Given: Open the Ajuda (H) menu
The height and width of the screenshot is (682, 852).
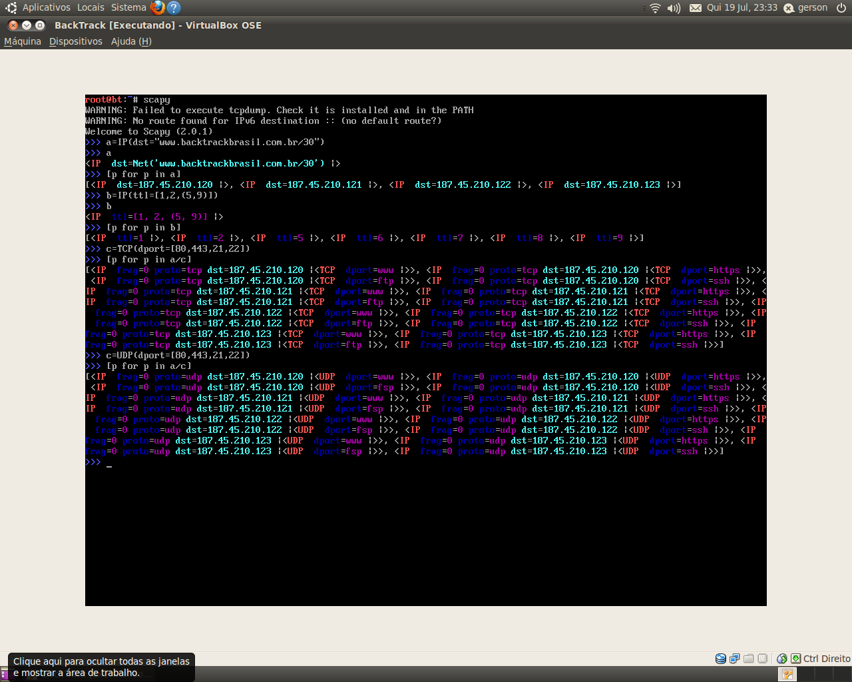Looking at the screenshot, I should pyautogui.click(x=131, y=41).
